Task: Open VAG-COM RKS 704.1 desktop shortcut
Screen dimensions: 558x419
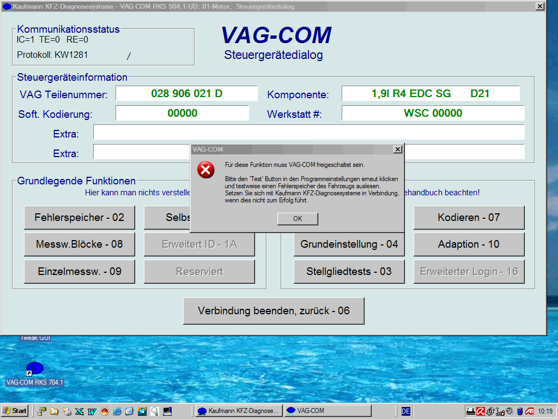Action: pos(34,374)
